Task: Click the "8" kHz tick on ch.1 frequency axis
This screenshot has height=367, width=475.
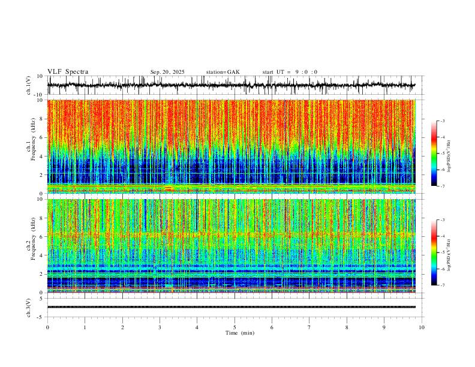Action: 43,119
